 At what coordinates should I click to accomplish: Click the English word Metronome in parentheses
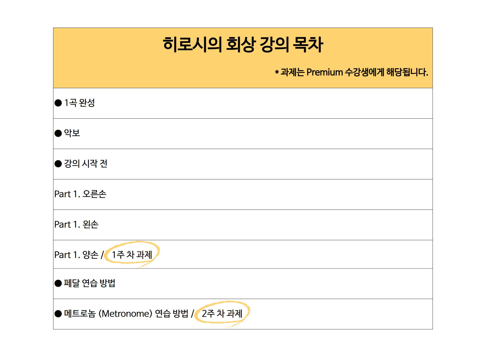click(x=125, y=314)
